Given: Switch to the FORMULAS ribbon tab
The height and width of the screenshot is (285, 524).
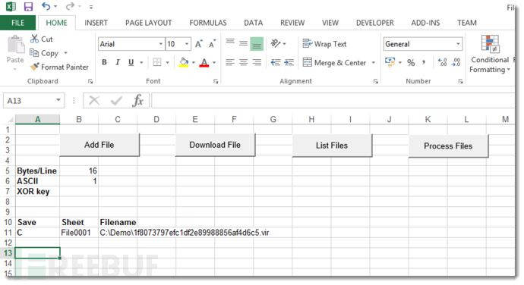Looking at the screenshot, I should point(208,23).
